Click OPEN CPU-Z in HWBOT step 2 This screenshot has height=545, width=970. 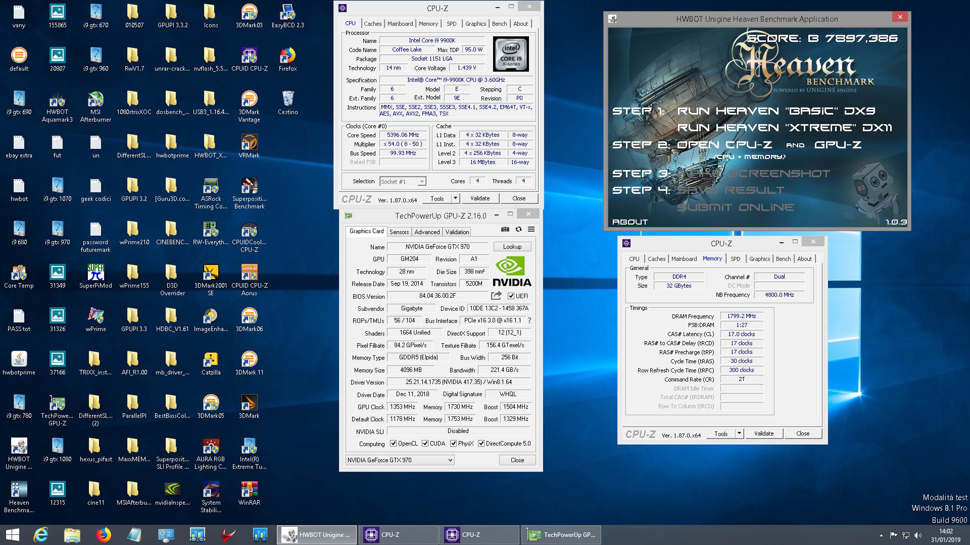[x=724, y=144]
